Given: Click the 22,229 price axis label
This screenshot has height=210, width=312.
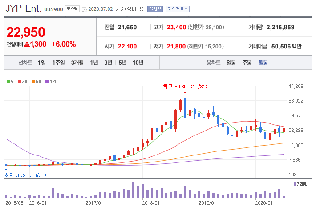Looking at the screenshot, I should pos(296,130).
